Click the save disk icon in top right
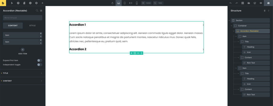 click(x=268, y=3)
